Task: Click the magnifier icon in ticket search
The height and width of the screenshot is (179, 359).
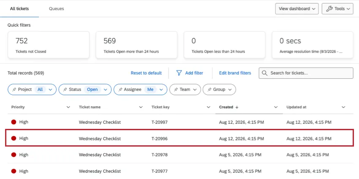Action: (x=264, y=73)
